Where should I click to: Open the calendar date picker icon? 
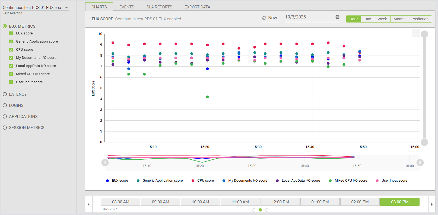pyautogui.click(x=337, y=17)
